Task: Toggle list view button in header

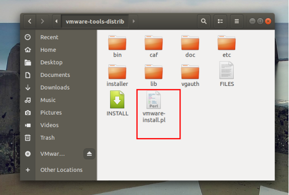Action: (220, 22)
